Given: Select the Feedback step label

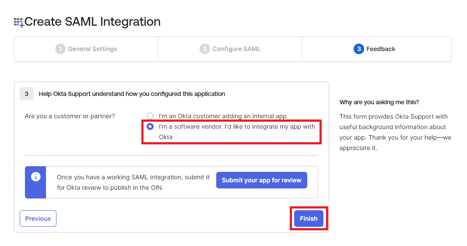Looking at the screenshot, I should point(381,49).
